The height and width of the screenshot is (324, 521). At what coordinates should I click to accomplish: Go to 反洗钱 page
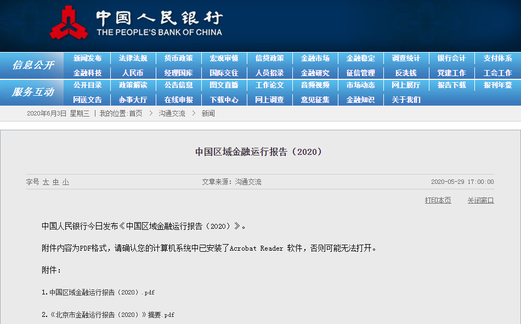406,73
